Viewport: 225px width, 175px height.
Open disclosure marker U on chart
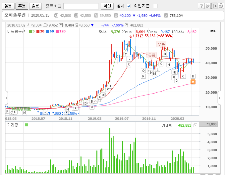[x=110, y=86]
